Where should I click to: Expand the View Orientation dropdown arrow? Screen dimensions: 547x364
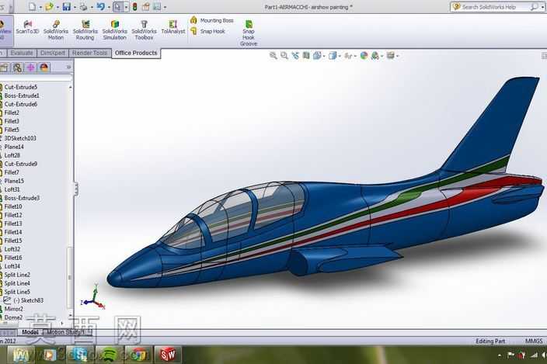point(324,57)
